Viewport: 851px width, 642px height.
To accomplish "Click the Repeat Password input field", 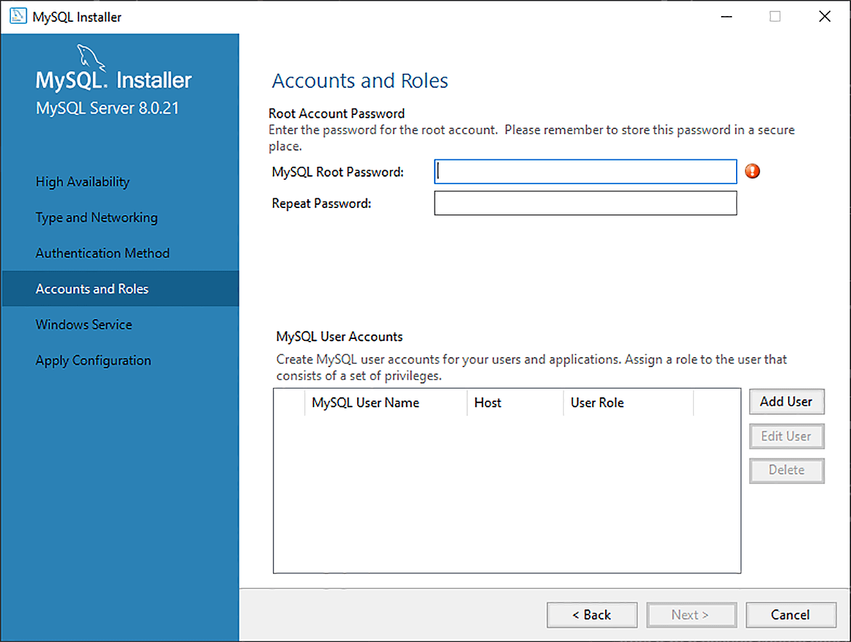I will (585, 203).
